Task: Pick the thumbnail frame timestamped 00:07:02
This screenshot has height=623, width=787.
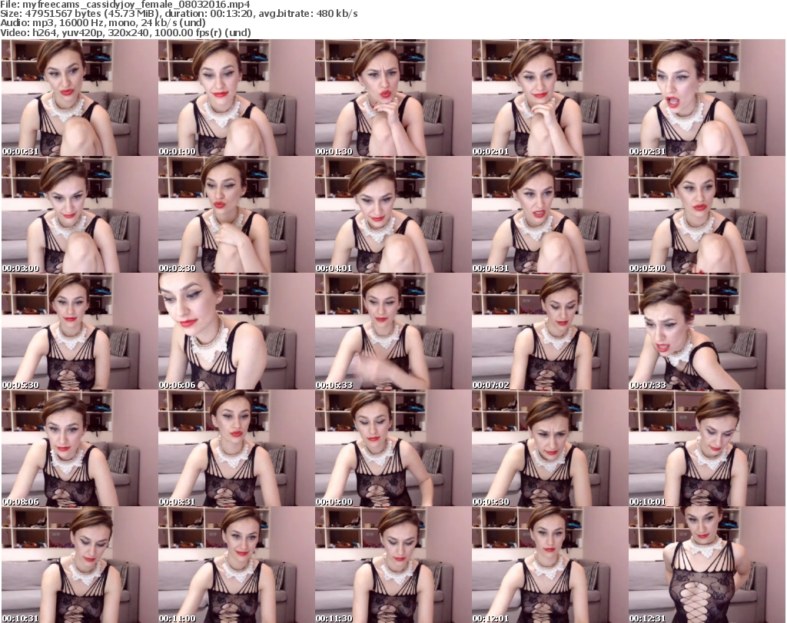Action: tap(550, 332)
